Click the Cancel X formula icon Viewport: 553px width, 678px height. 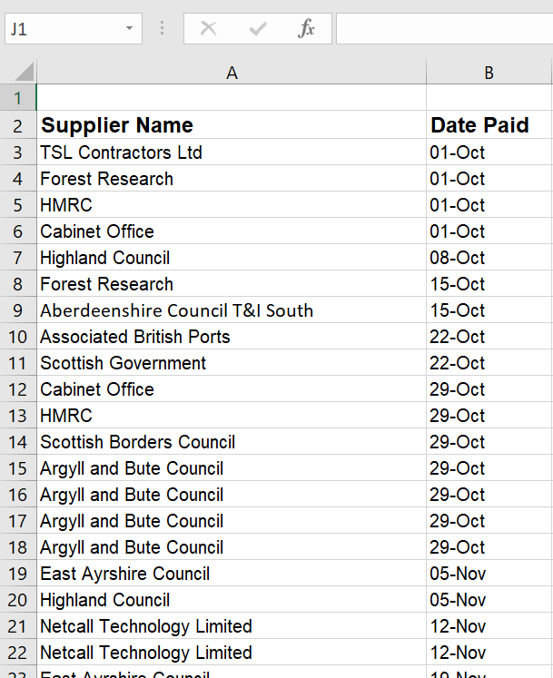(x=209, y=29)
